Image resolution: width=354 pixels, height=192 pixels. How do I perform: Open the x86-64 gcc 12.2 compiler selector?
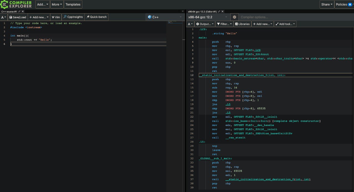(208, 17)
